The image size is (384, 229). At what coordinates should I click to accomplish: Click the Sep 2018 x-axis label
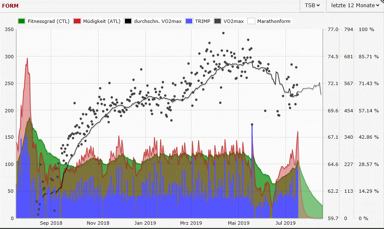pyautogui.click(x=51, y=223)
